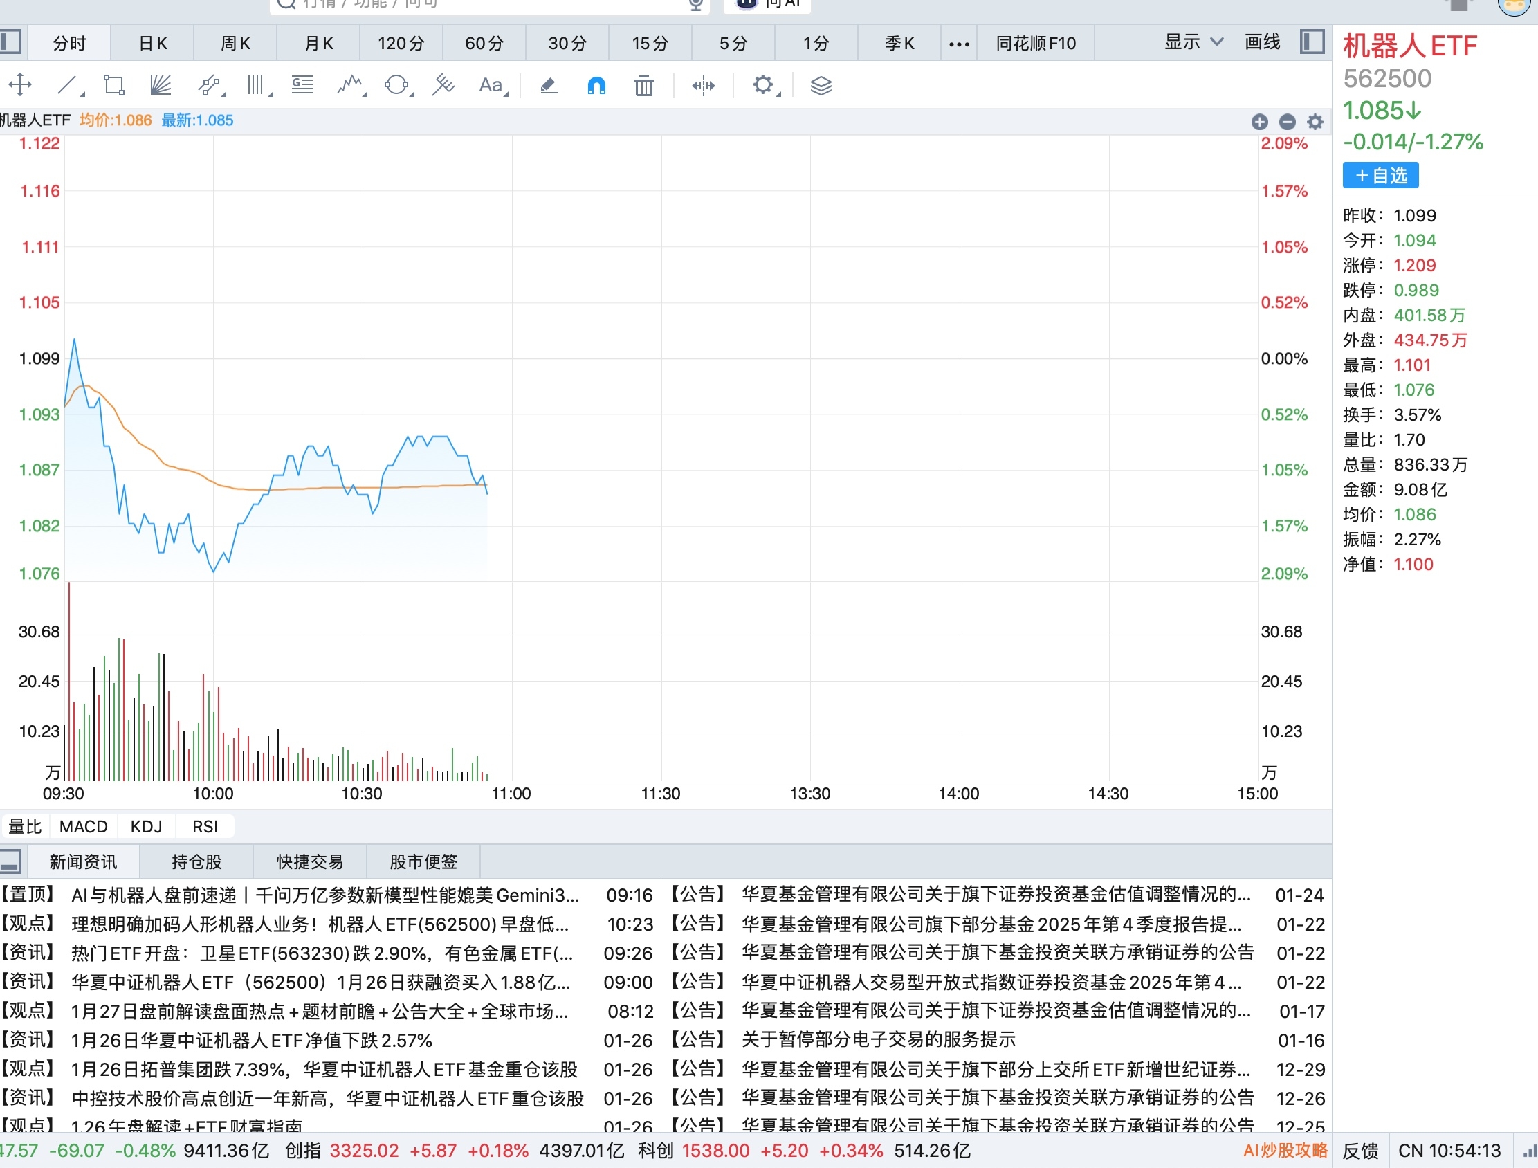
Task: Click the eraser drawing tool
Action: (x=549, y=86)
